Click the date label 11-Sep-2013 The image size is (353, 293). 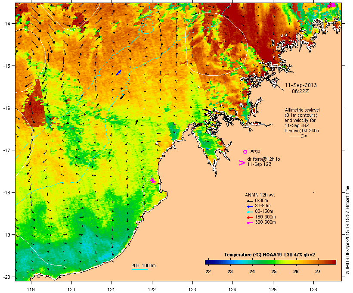pyautogui.click(x=301, y=85)
